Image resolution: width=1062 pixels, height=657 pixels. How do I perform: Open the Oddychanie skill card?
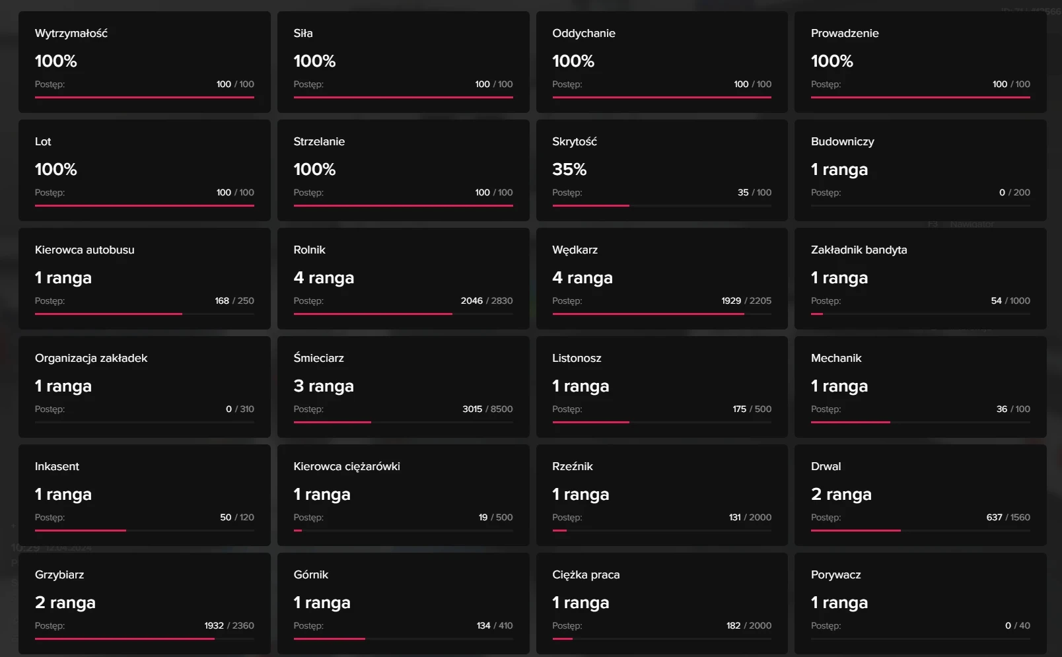(x=662, y=61)
